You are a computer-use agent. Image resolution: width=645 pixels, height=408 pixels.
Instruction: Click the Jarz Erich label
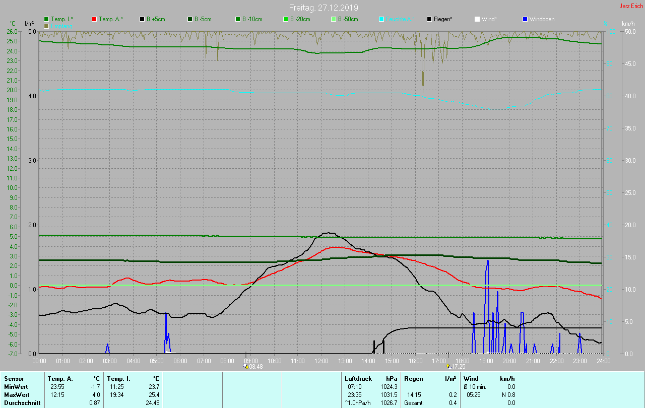(631, 6)
